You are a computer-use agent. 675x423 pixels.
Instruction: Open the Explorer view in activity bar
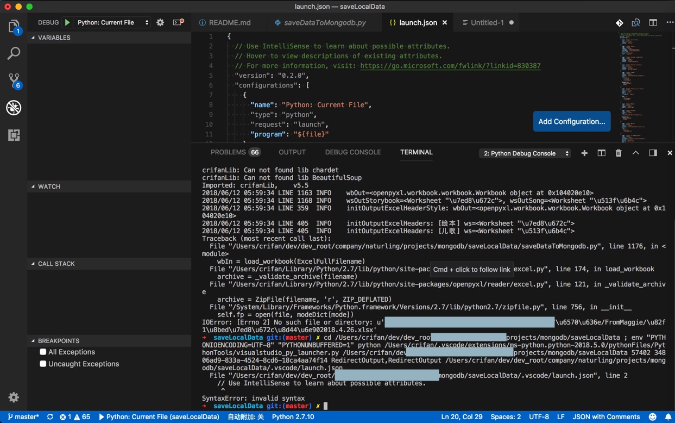tap(14, 26)
